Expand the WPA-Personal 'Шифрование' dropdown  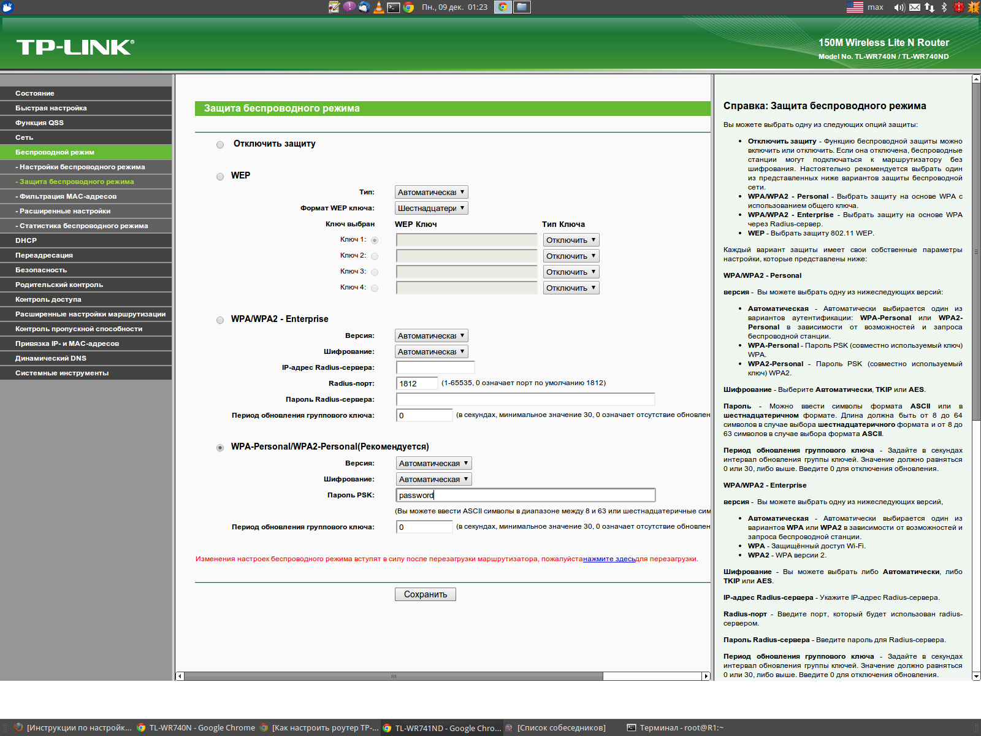433,479
